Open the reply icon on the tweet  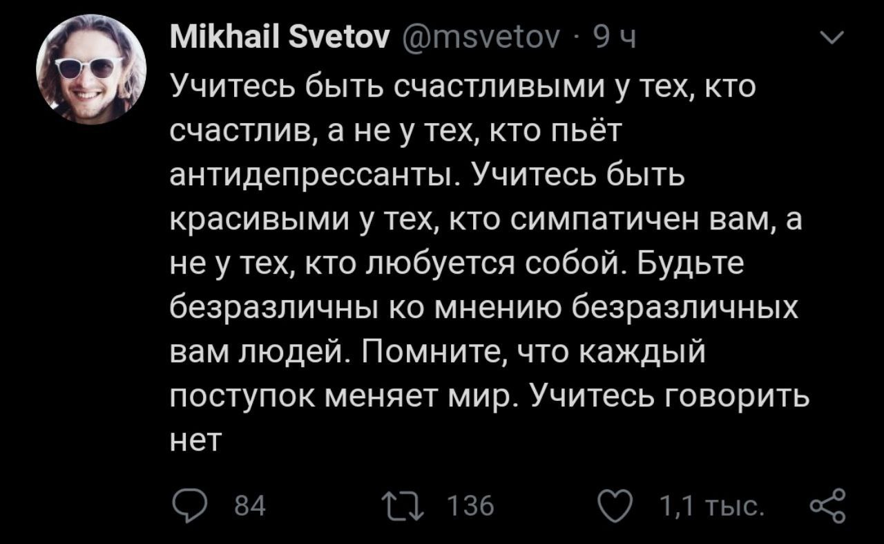click(x=186, y=507)
